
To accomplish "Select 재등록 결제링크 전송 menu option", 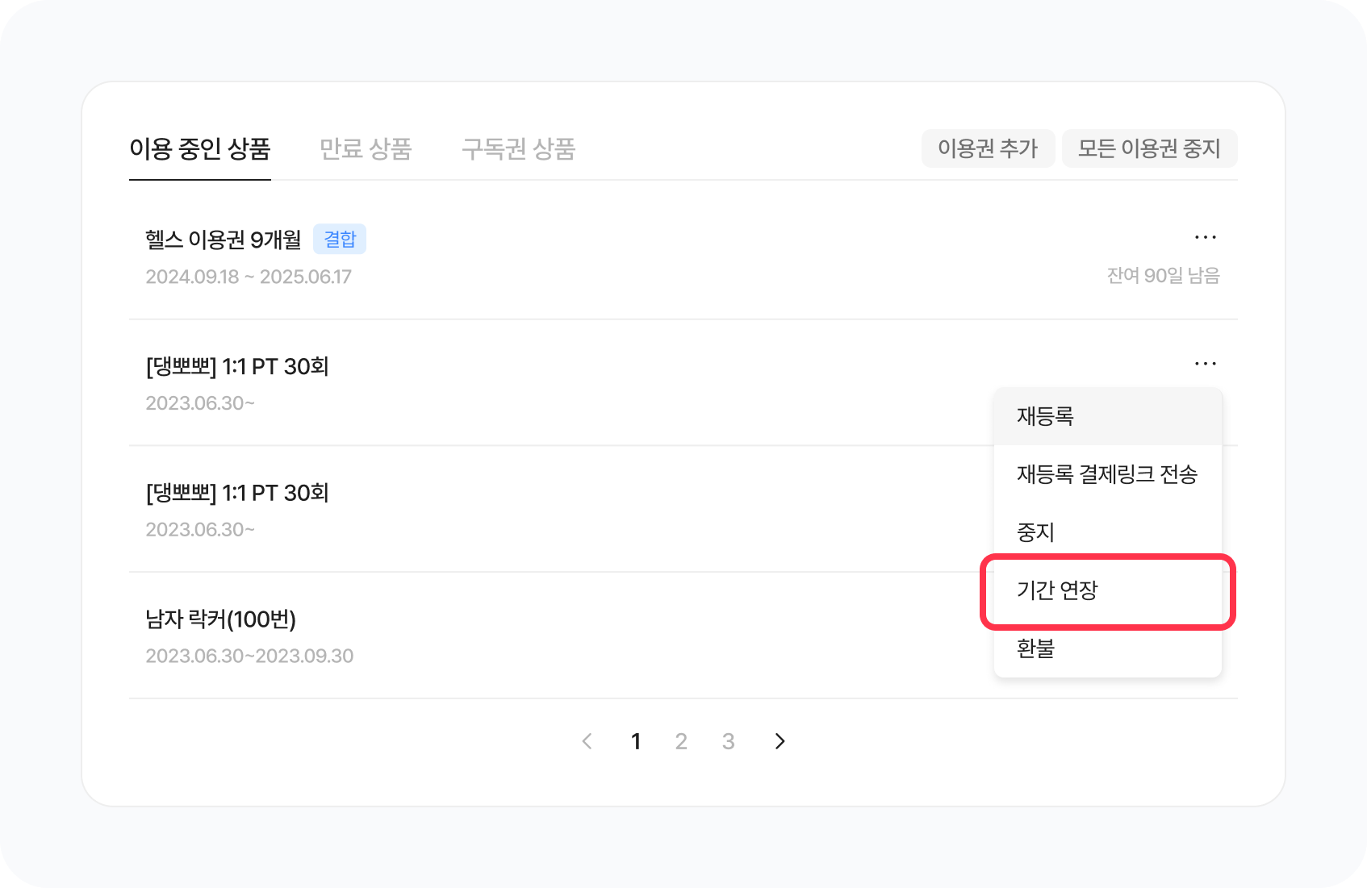I will tap(1106, 474).
